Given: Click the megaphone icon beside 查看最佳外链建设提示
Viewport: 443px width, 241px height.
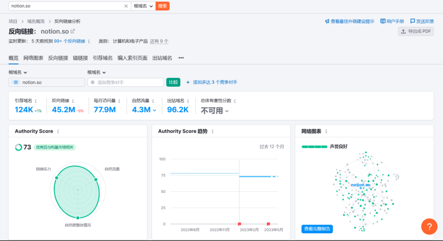Looking at the screenshot, I should [x=327, y=21].
